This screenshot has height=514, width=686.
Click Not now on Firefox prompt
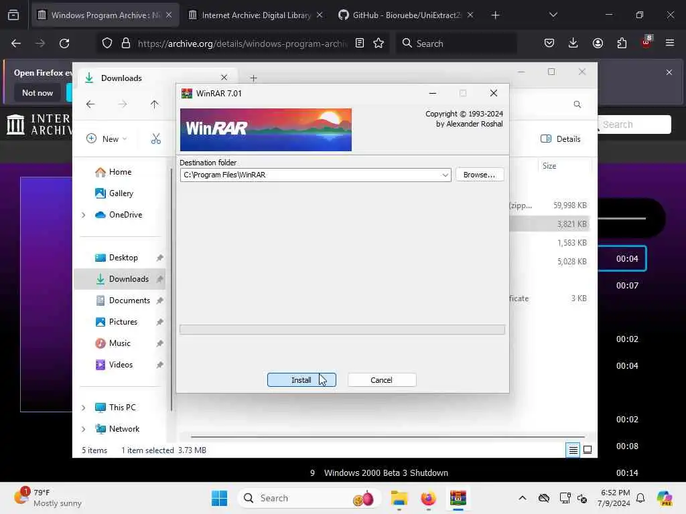point(38,92)
